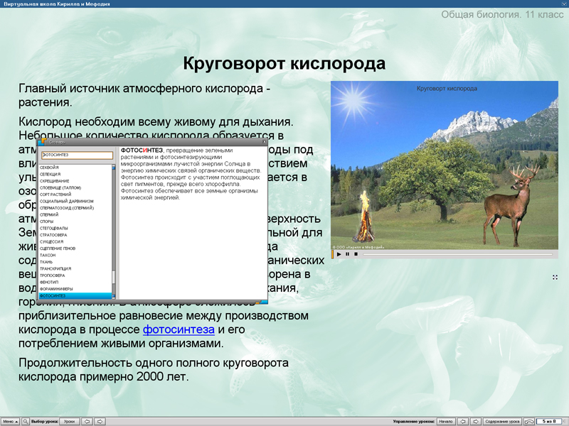Open the Меню dropdown
This screenshot has width=569, height=426.
tap(11, 420)
